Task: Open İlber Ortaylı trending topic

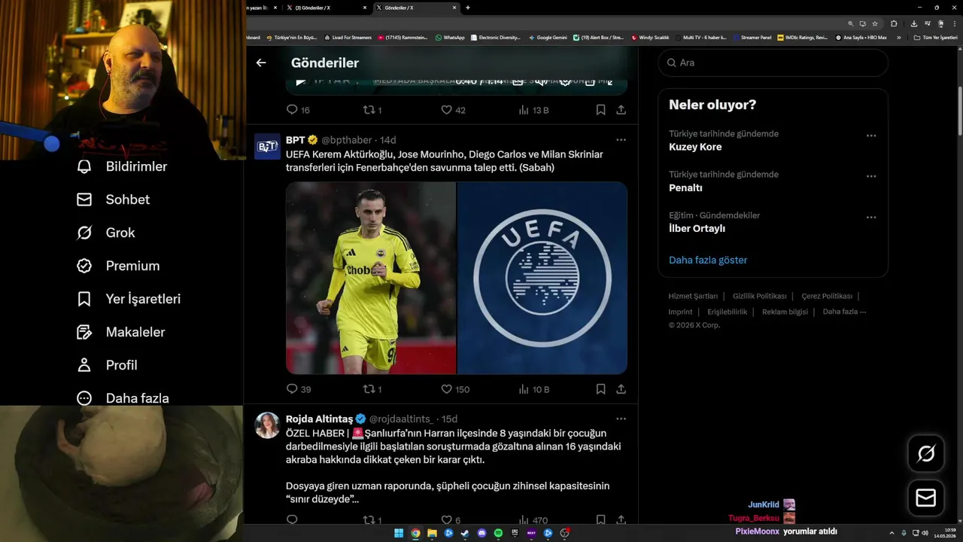Action: pyautogui.click(x=697, y=228)
